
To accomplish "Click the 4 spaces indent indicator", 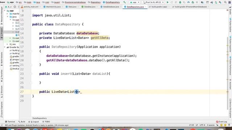I will click(x=211, y=125).
